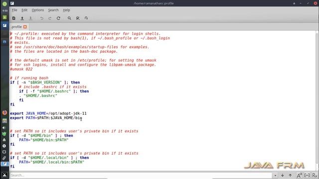Toggle Match Case in search bar
319x179 pixels.
click(x=299, y=175)
